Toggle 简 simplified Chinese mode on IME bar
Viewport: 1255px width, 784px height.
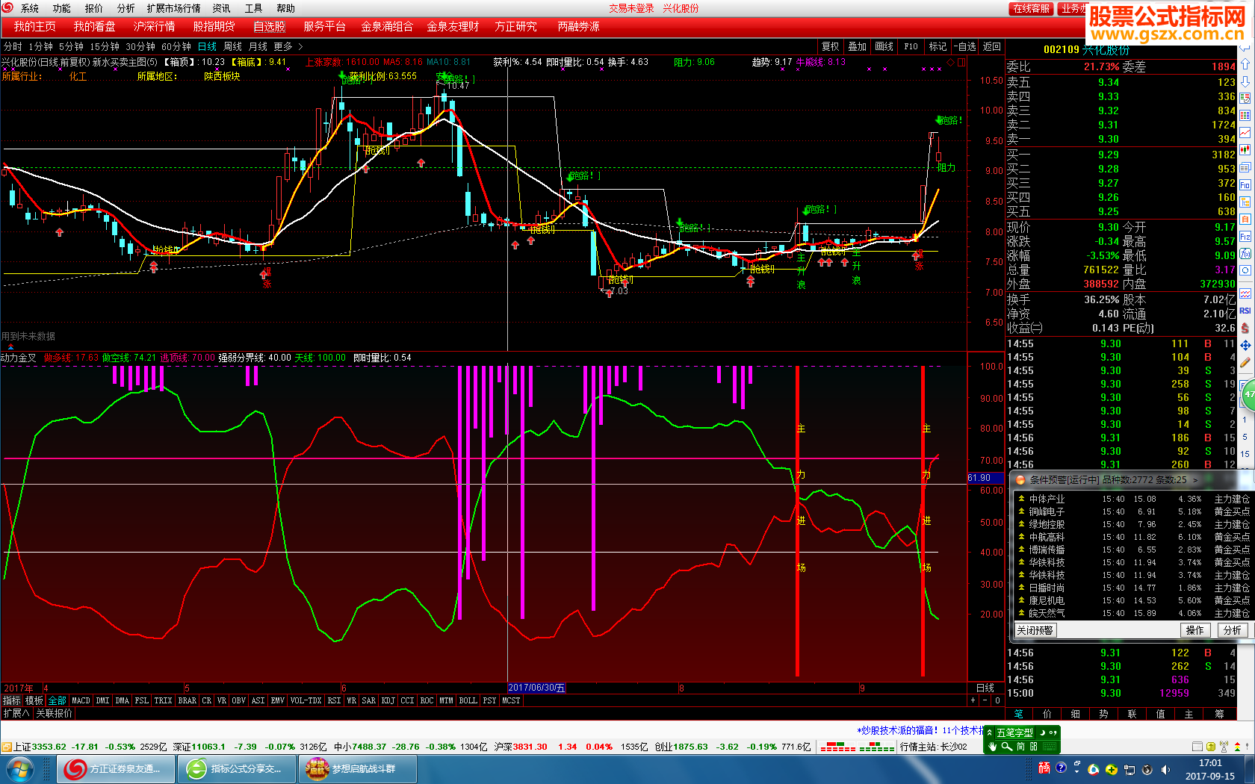(1020, 746)
